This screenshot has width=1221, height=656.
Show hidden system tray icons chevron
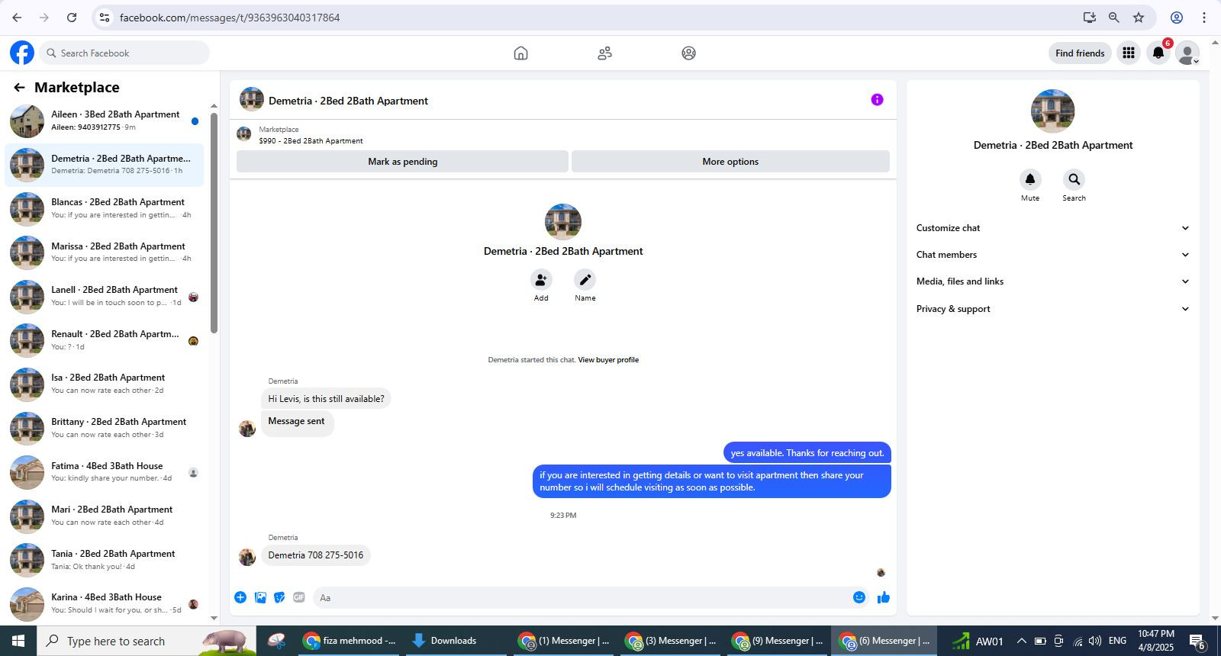point(1021,641)
